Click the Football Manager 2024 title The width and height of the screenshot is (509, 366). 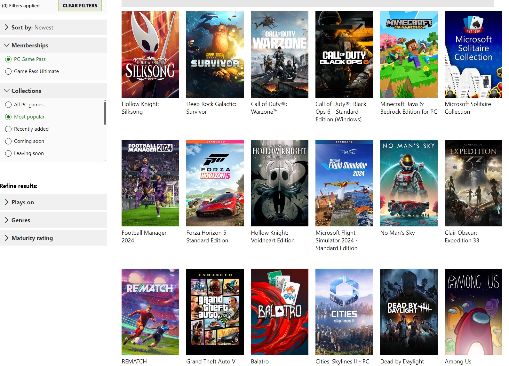click(x=144, y=237)
